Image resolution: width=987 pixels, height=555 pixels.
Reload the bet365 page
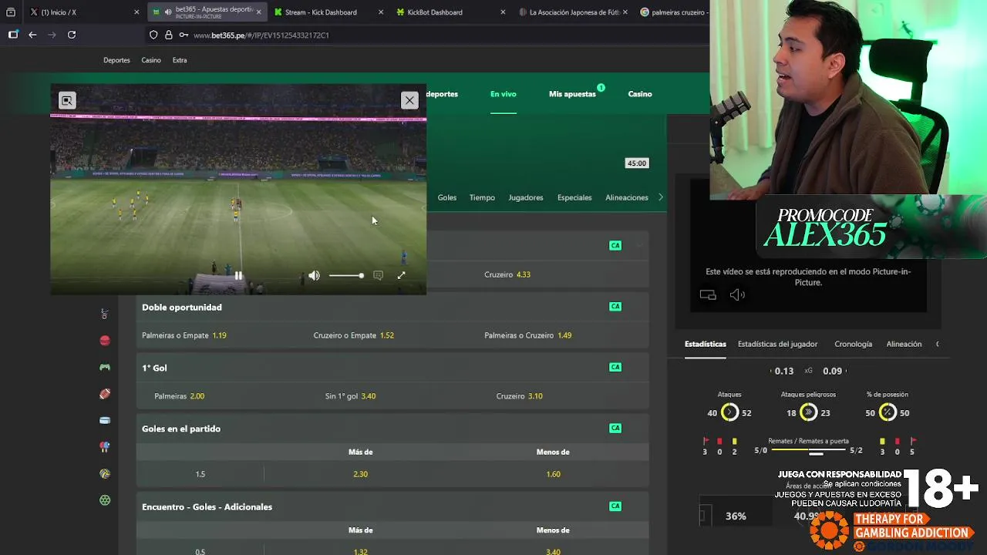point(72,35)
